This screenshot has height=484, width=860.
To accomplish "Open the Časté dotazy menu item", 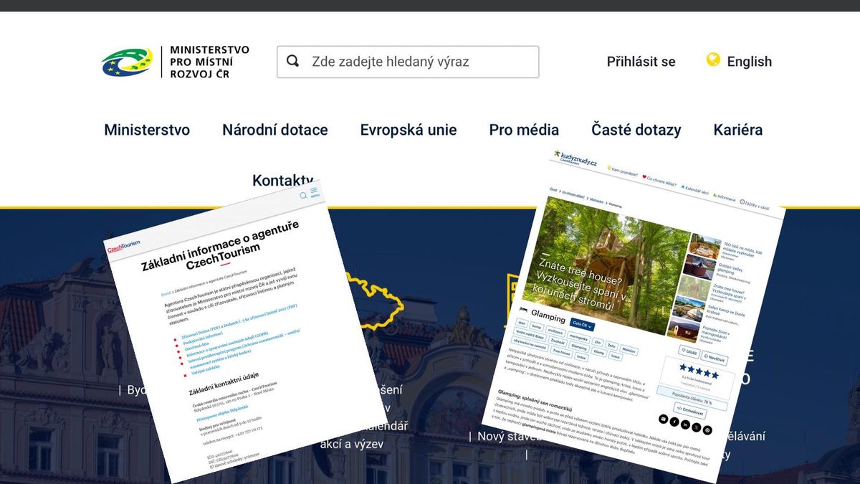I will point(636,130).
